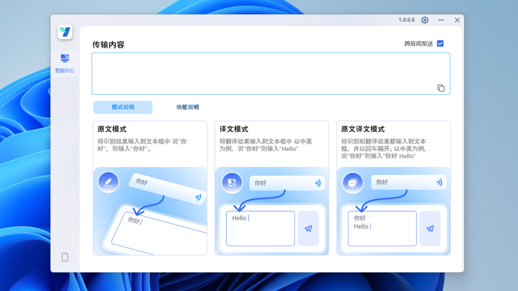518x291 pixels.
Task: Click the copy icon inside the content box
Action: tap(441, 88)
